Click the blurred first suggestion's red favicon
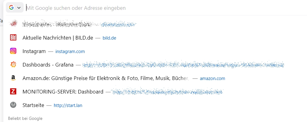307x122 pixels. [x=13, y=24]
